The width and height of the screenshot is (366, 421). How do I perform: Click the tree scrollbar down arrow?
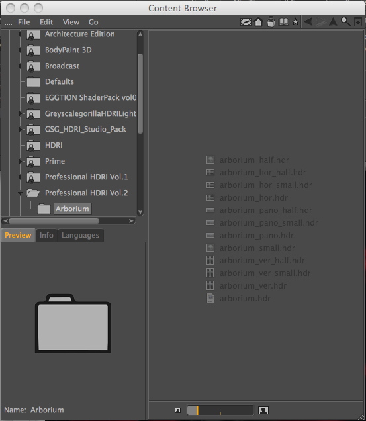pos(140,212)
